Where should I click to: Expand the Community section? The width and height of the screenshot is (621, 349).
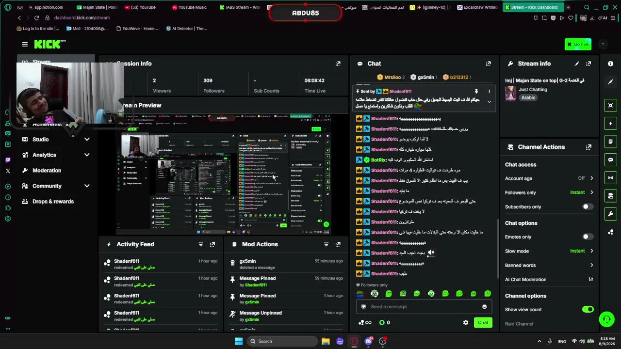56,186
